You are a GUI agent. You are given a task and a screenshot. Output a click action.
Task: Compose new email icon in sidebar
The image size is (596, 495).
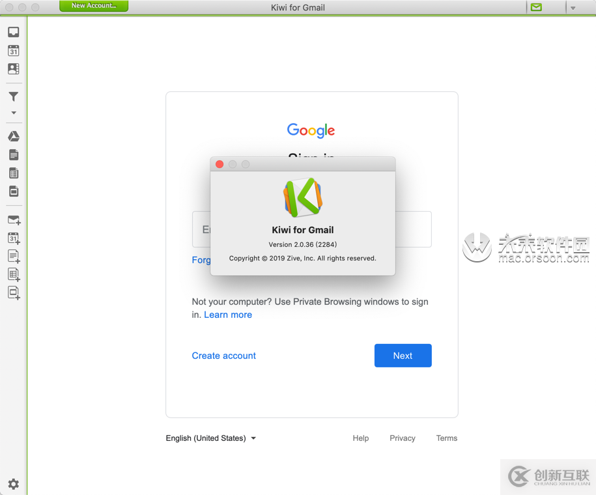(14, 219)
